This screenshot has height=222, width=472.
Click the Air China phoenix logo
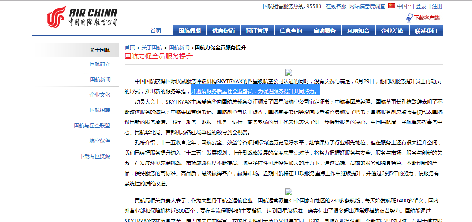point(56,17)
